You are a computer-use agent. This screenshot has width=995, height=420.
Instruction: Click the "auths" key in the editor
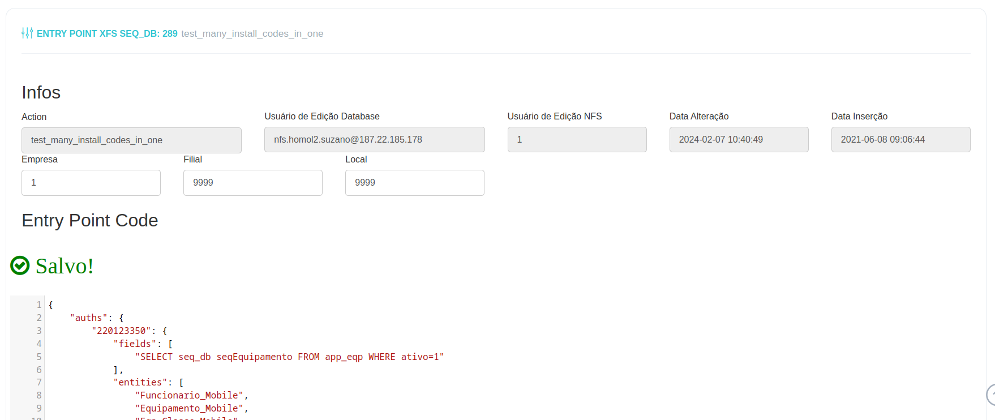pos(89,318)
